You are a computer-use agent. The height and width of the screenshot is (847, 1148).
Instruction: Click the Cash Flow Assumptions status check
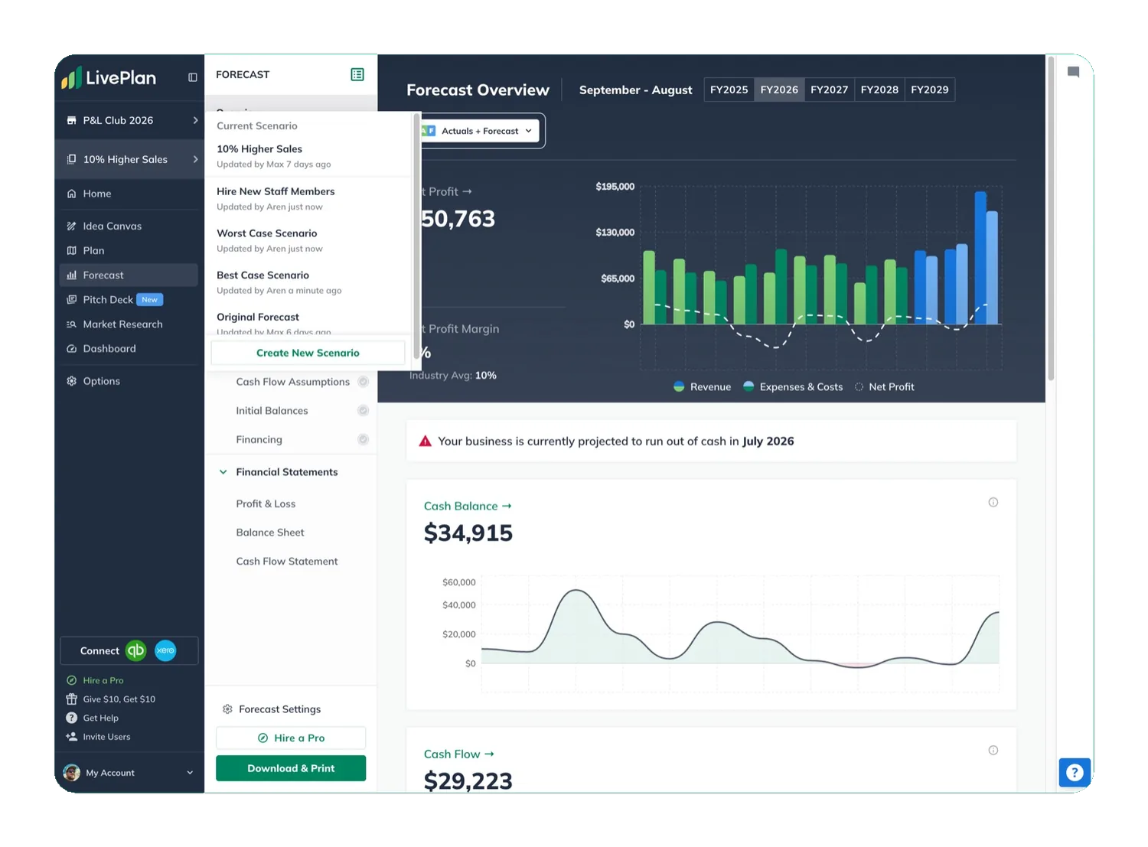364,382
